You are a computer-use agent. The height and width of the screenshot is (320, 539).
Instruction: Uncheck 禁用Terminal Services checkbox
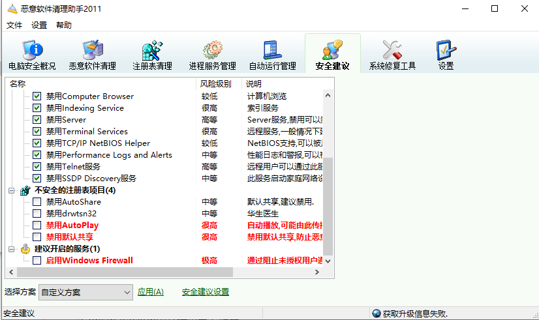[x=37, y=131]
